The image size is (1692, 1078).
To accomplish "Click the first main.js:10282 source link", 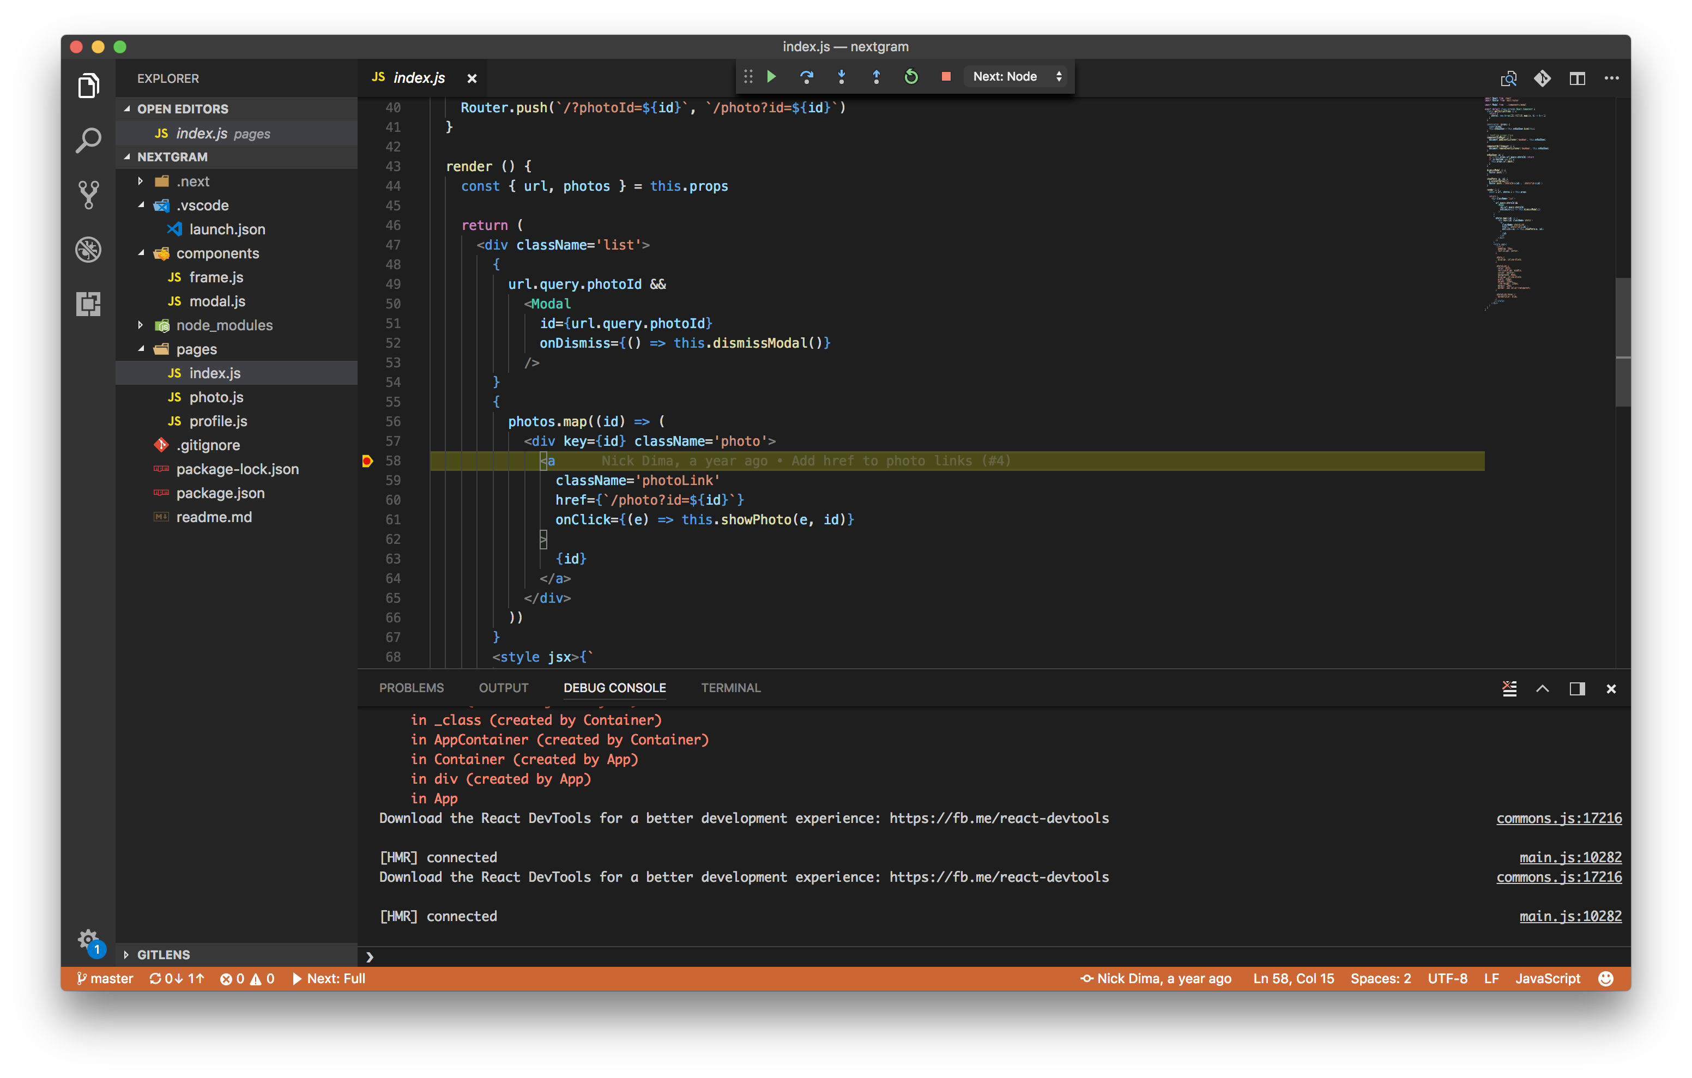I will (1570, 857).
